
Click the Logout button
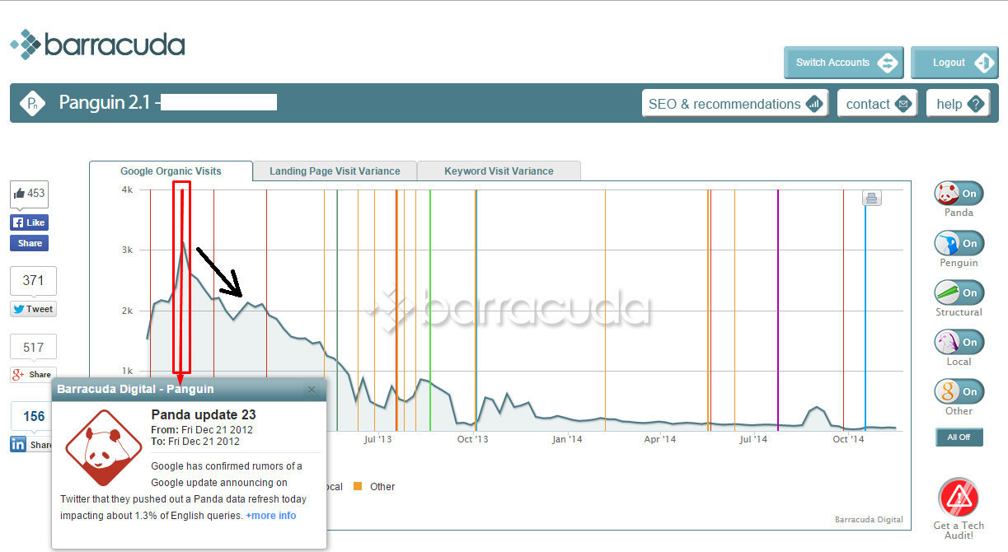click(954, 63)
